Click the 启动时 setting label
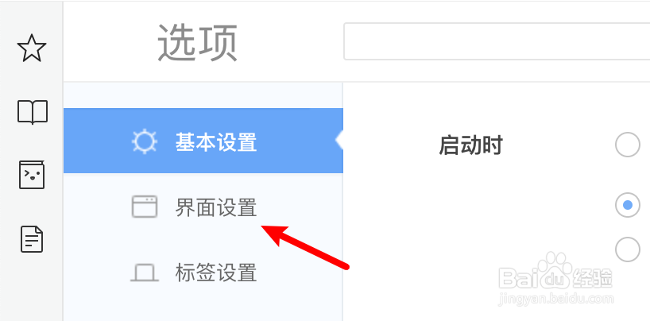 (x=470, y=145)
